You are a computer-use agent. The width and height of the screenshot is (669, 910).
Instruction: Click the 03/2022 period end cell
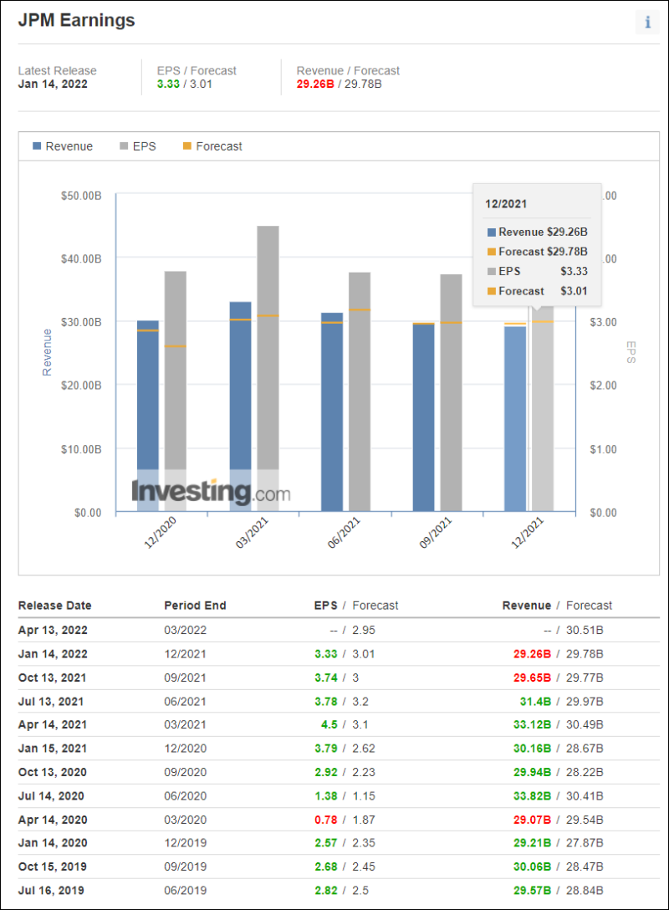185,631
